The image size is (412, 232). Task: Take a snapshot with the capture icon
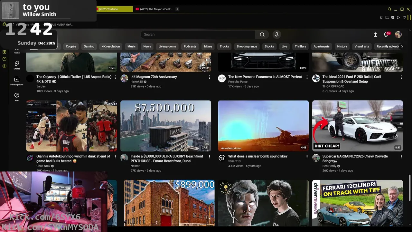pos(387,17)
